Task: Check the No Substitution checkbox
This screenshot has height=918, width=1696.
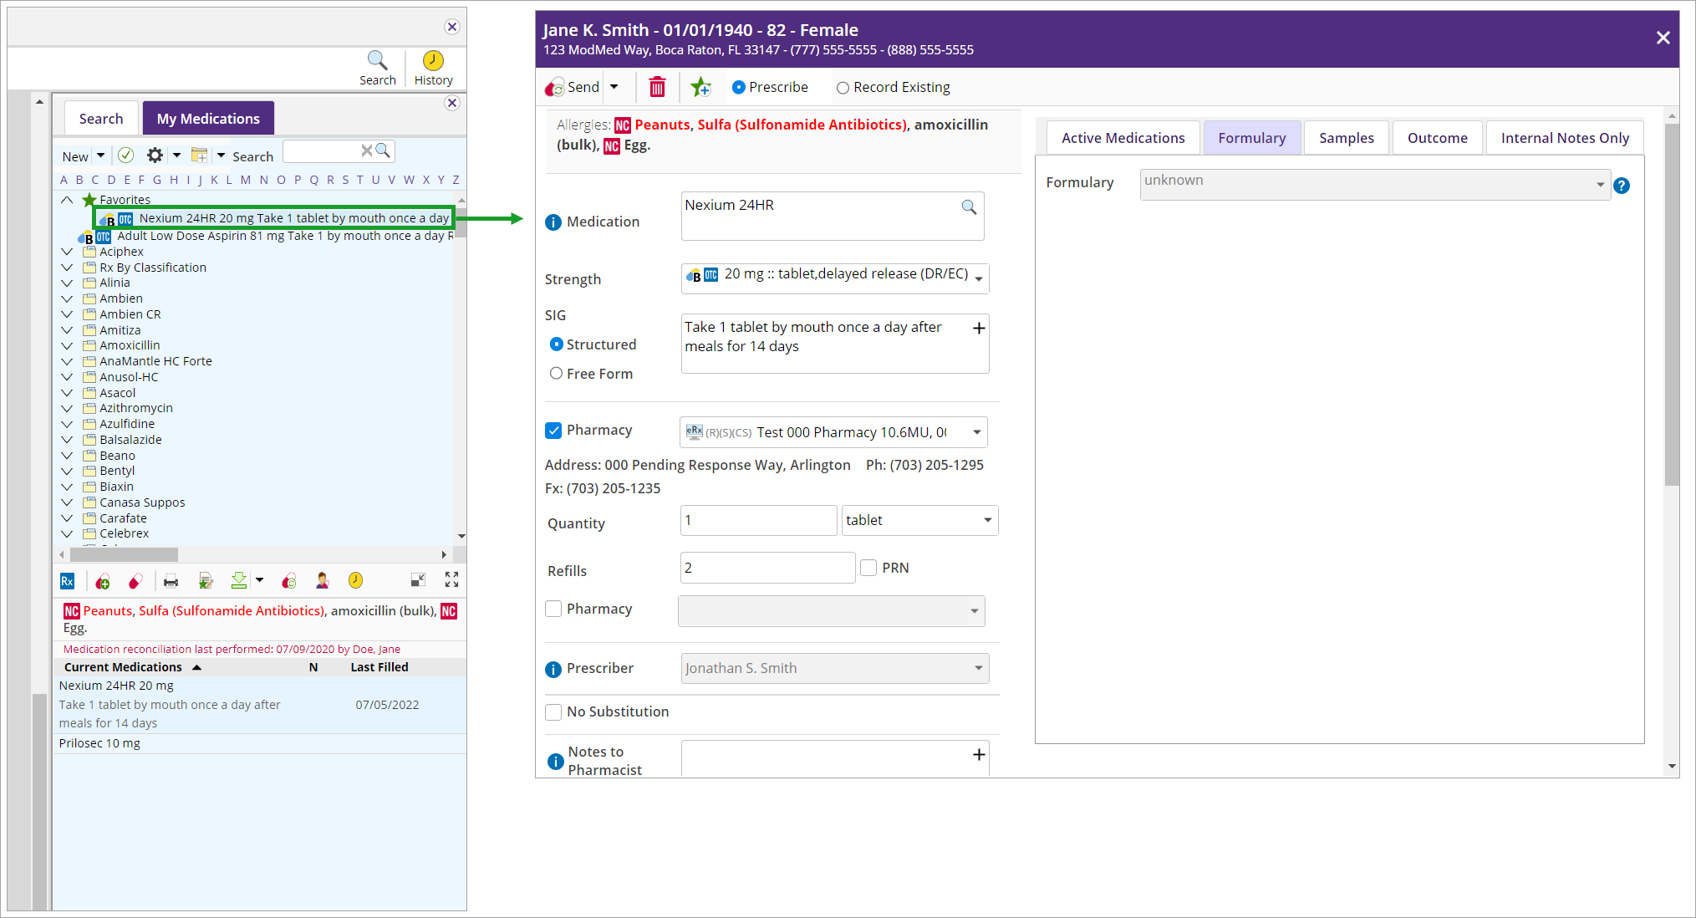Action: click(x=553, y=712)
